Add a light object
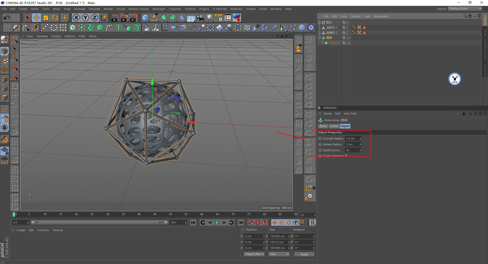488x264 pixels. [209, 18]
